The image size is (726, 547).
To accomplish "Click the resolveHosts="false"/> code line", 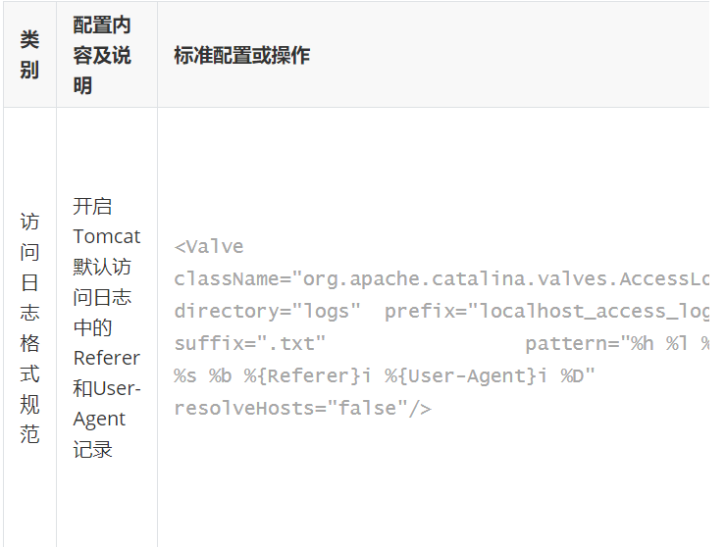I will pos(303,408).
